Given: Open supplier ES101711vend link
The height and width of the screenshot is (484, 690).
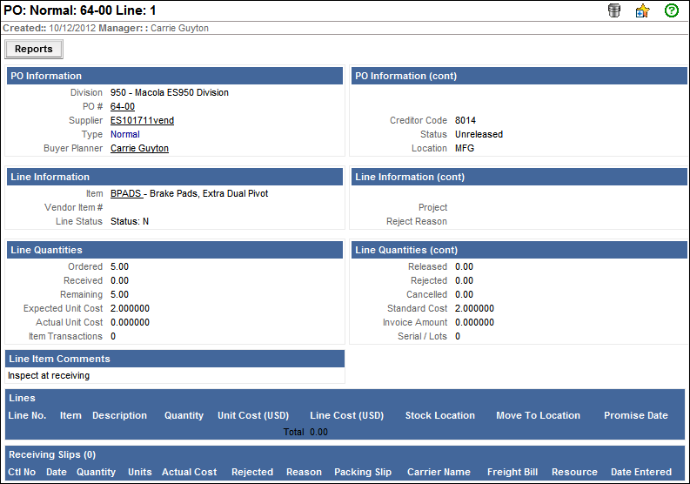Looking at the screenshot, I should pos(142,120).
